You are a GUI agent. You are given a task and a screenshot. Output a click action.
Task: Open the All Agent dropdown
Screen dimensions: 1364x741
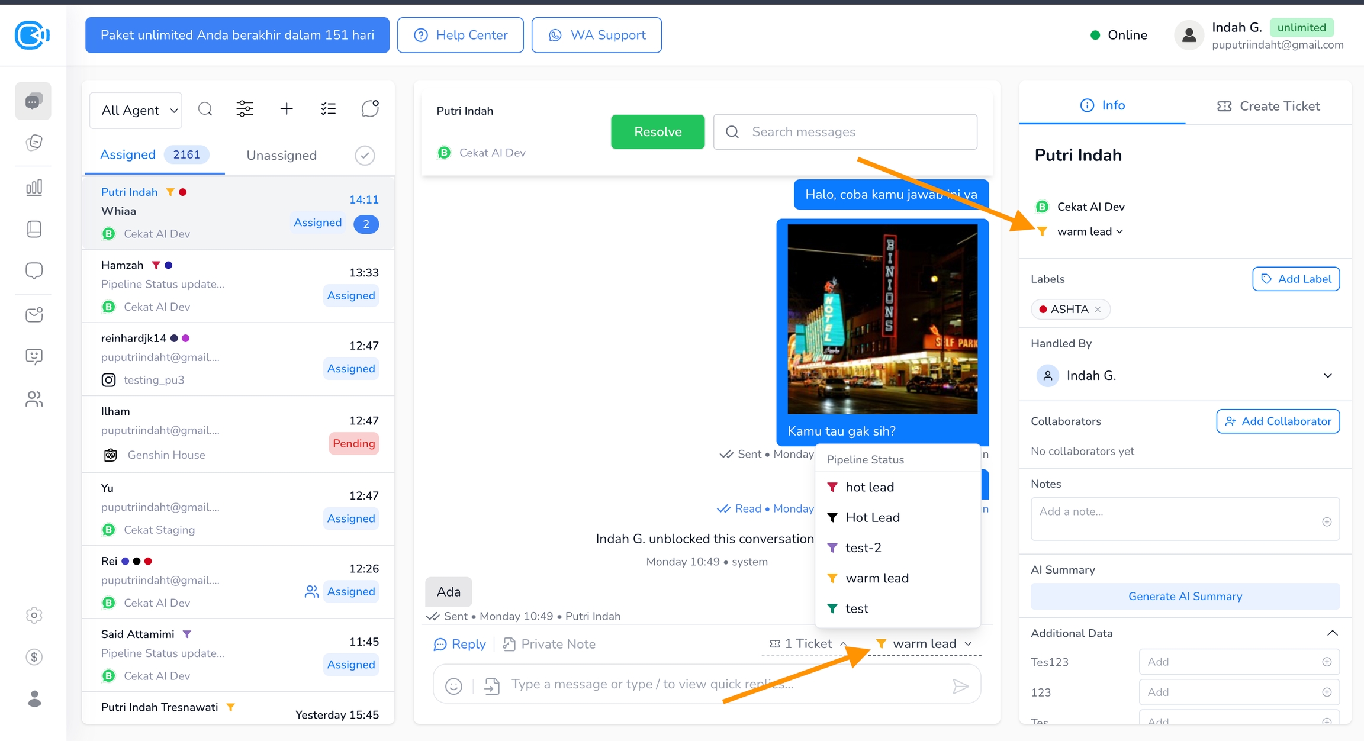tap(136, 110)
